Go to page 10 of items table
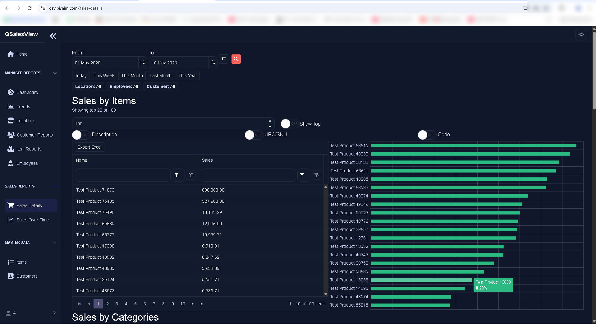The width and height of the screenshot is (596, 324). pos(183,304)
